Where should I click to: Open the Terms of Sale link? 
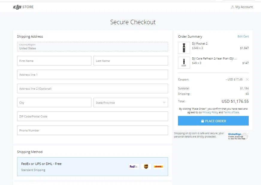231,112
